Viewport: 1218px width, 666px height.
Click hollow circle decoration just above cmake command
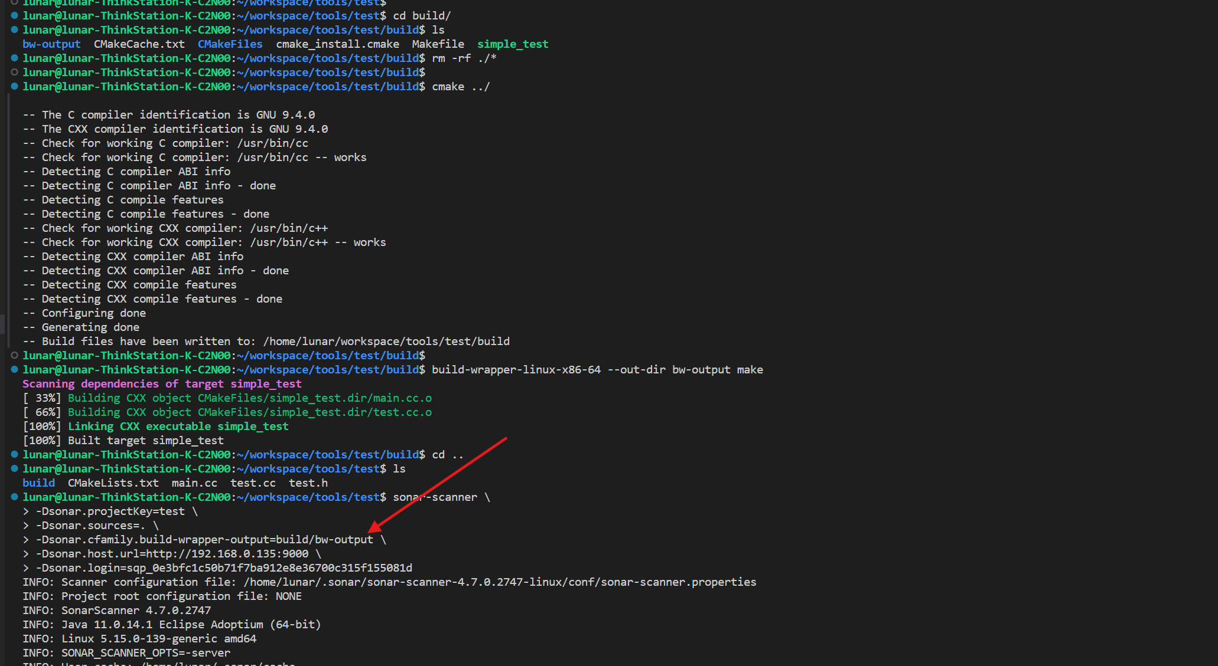coord(14,73)
